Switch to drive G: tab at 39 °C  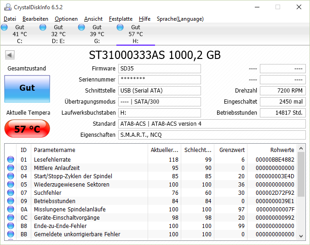click(x=97, y=34)
